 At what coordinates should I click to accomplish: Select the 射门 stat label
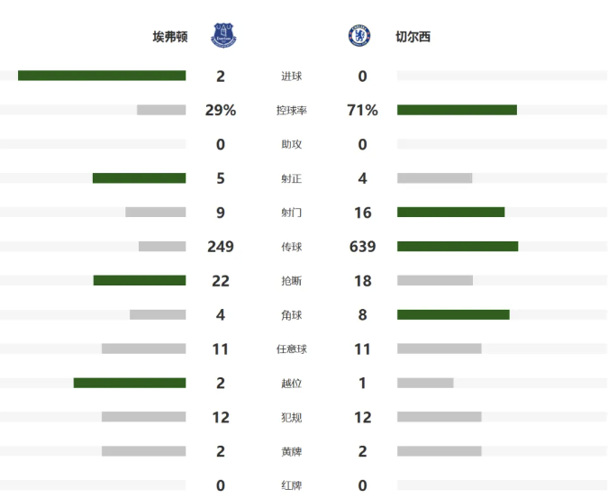(x=292, y=213)
